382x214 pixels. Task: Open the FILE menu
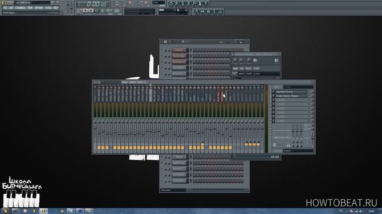click(5, 8)
